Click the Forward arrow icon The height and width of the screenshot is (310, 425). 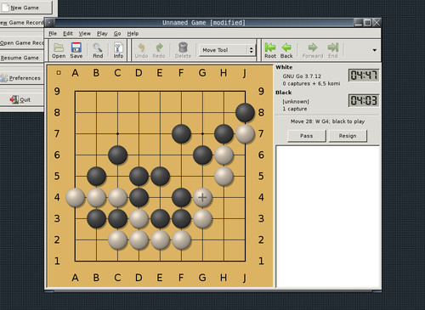[313, 50]
